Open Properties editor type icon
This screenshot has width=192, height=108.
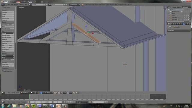(169, 24)
